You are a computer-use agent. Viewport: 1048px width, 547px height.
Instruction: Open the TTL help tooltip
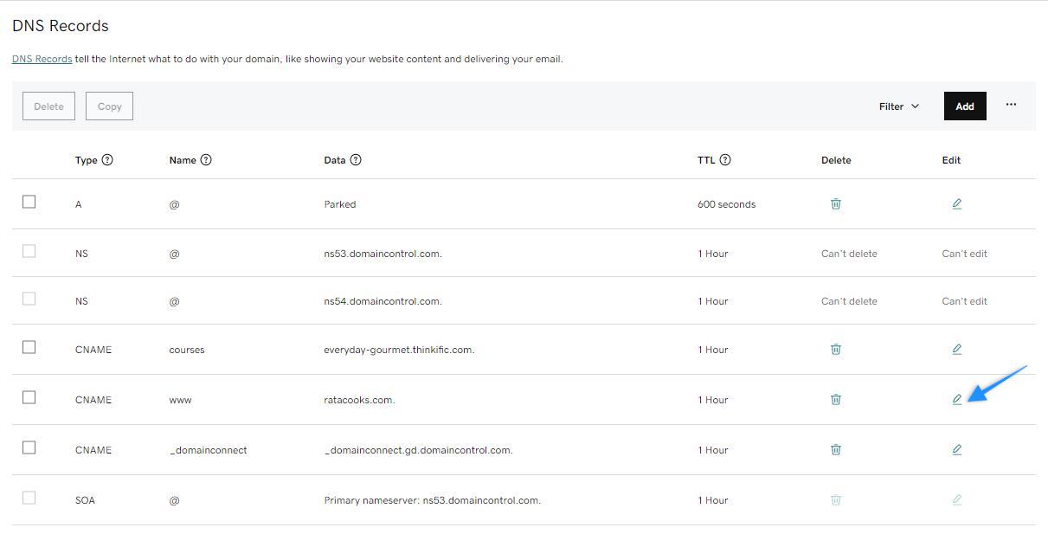pos(725,159)
